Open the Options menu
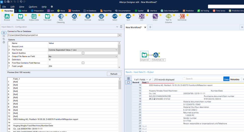The image size is (244, 132). point(33,7)
